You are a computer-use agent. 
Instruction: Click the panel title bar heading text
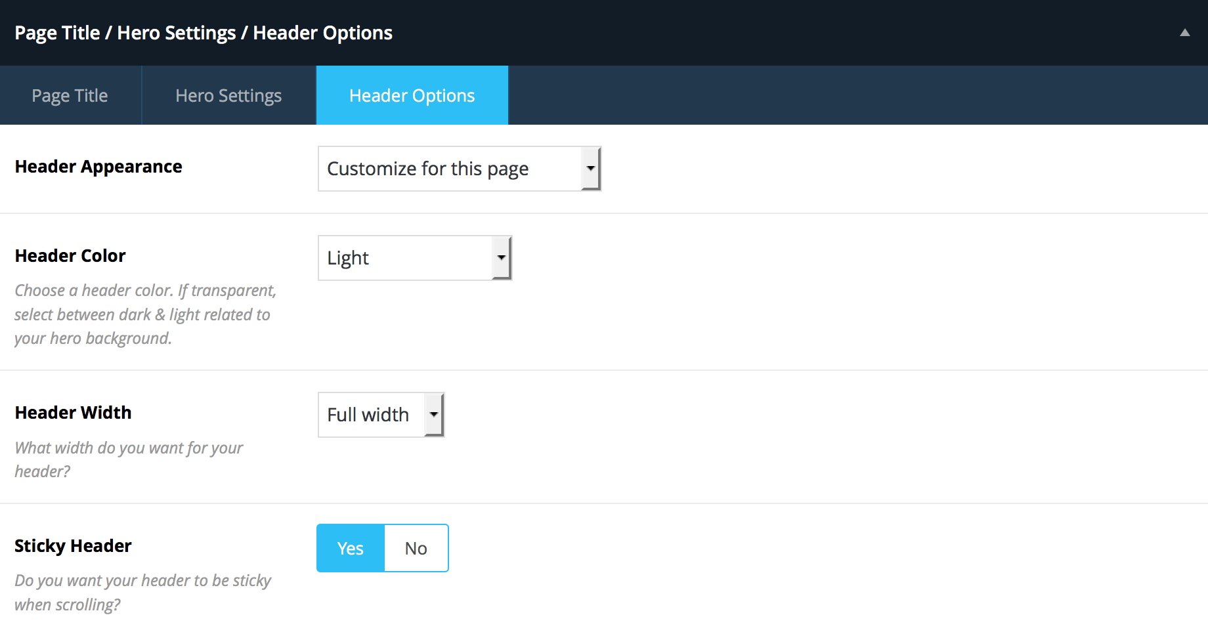[x=204, y=33]
